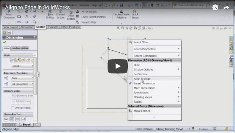Screen dimensions: 235x133
Task: Open the Window menu
Action: coord(84,5)
